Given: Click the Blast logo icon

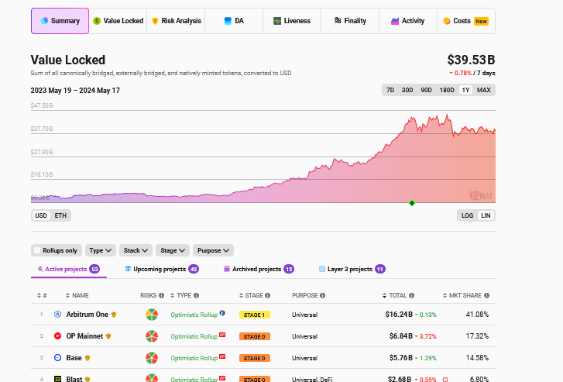Looking at the screenshot, I should point(57,379).
